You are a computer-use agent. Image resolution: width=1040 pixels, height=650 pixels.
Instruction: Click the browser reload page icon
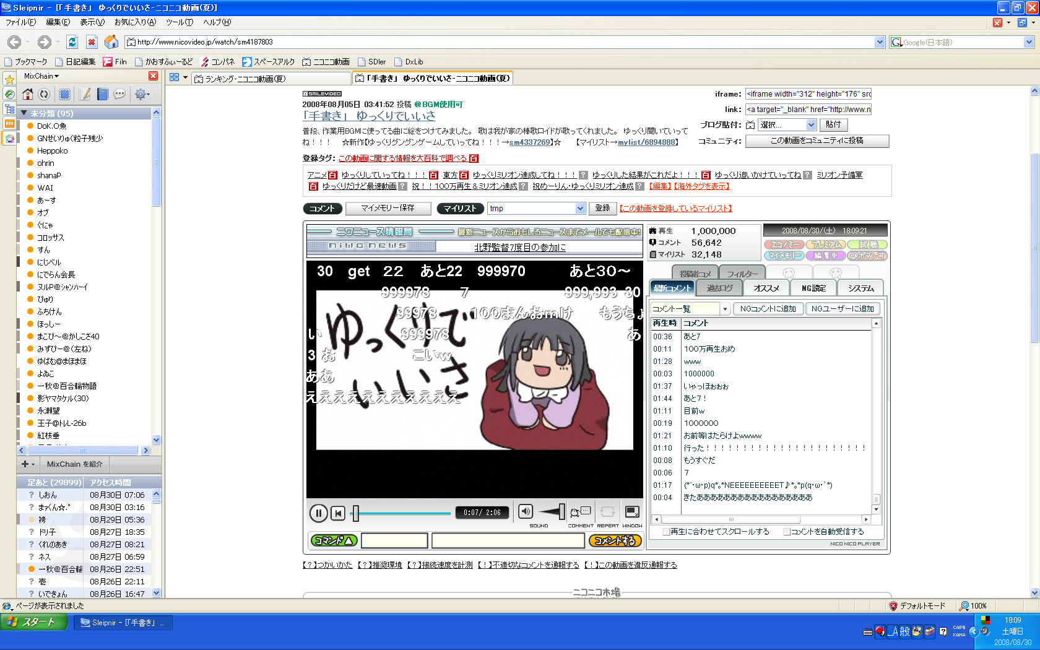point(72,42)
